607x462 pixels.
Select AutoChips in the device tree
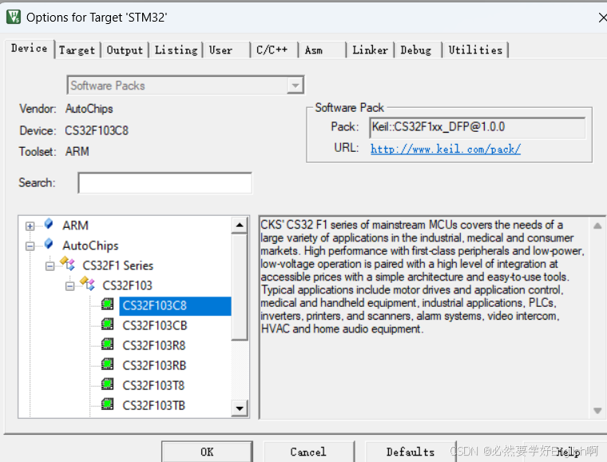[90, 245]
